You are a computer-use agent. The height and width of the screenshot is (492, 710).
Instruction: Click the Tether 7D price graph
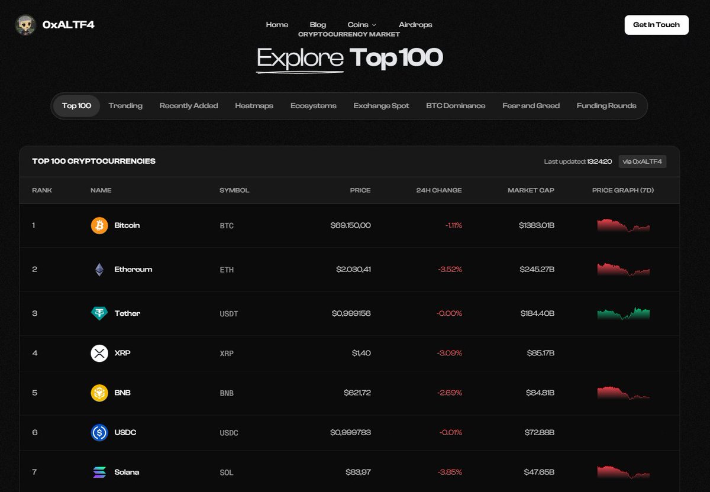tap(623, 313)
